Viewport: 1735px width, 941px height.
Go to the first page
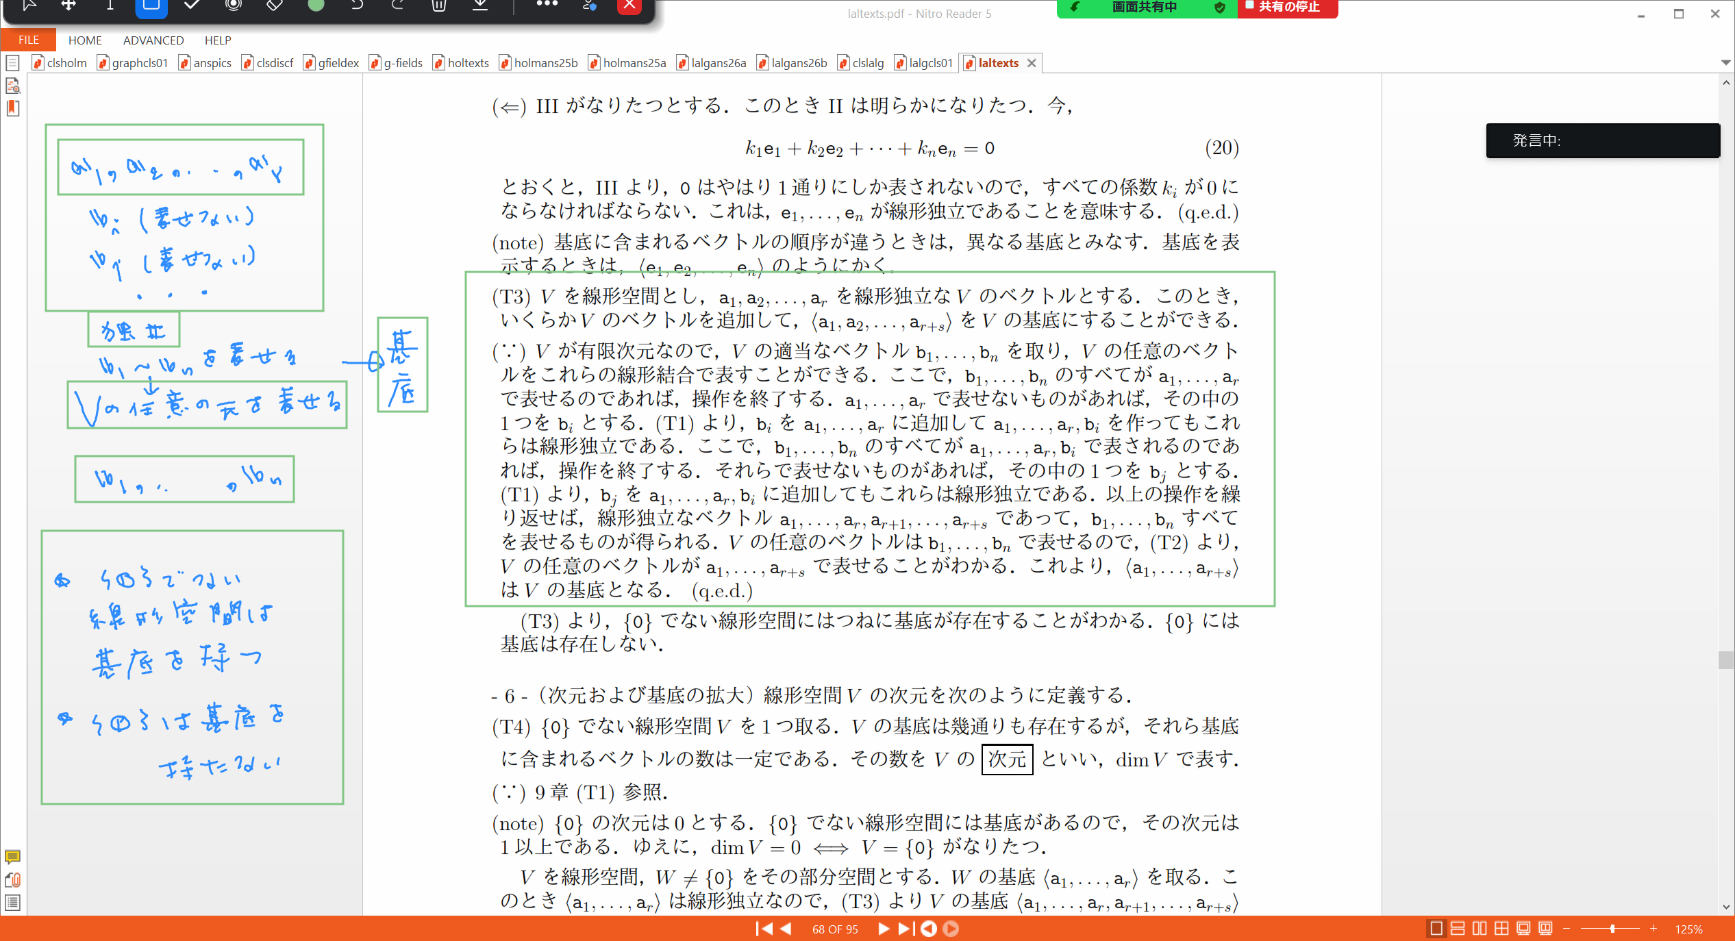pyautogui.click(x=764, y=929)
